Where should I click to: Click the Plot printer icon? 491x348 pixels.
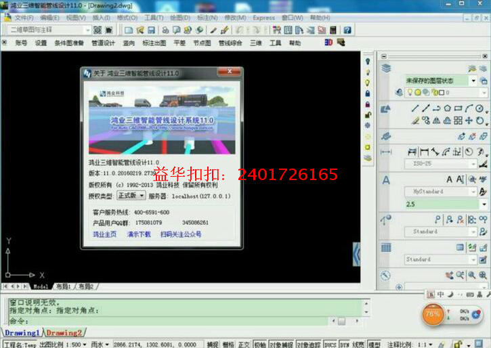pos(165,30)
